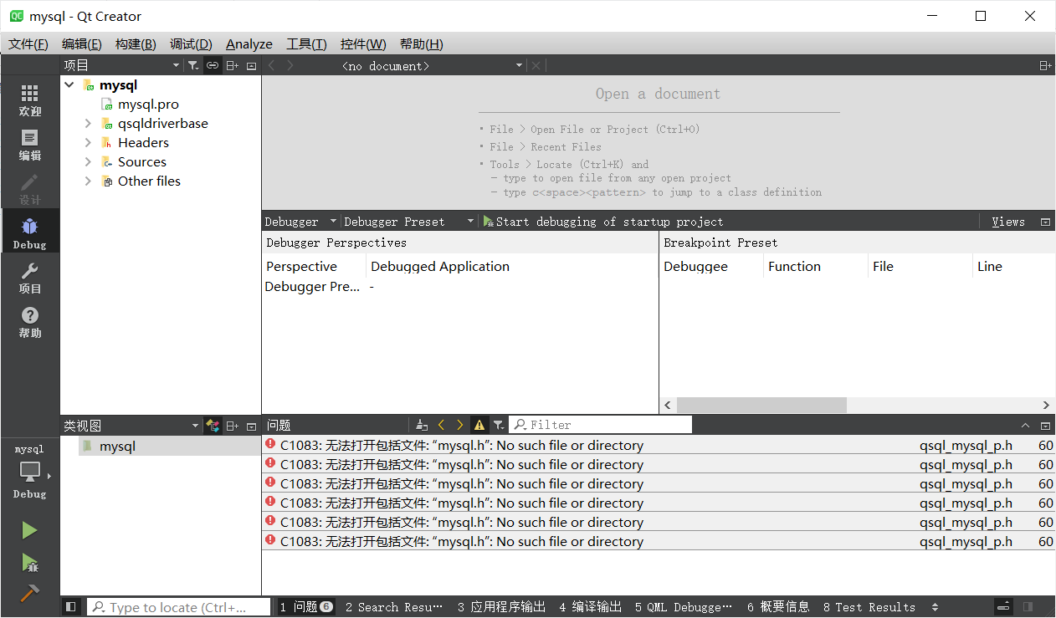Click the green Run button

(x=30, y=530)
